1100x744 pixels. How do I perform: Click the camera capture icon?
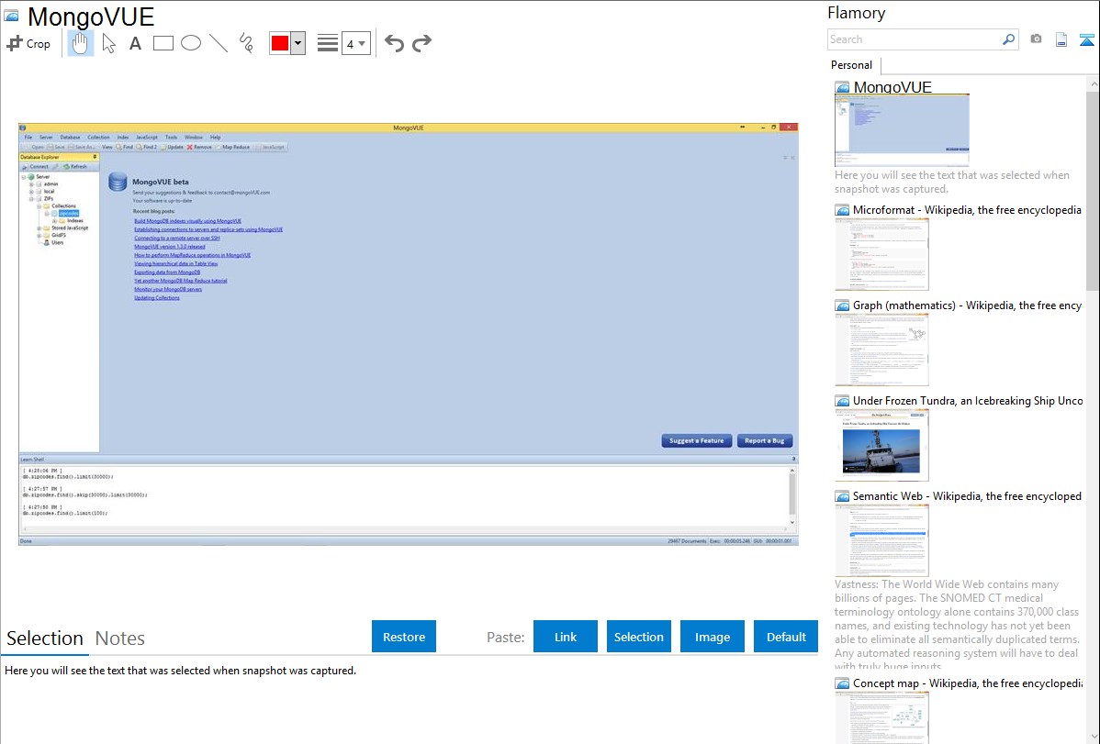[x=1036, y=39]
